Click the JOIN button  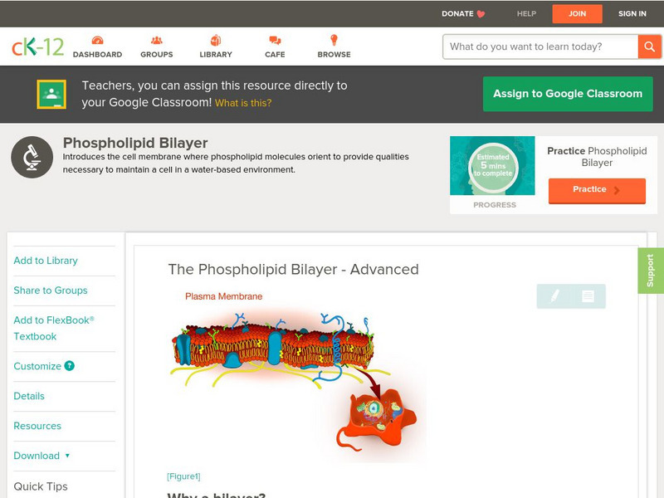pyautogui.click(x=577, y=13)
